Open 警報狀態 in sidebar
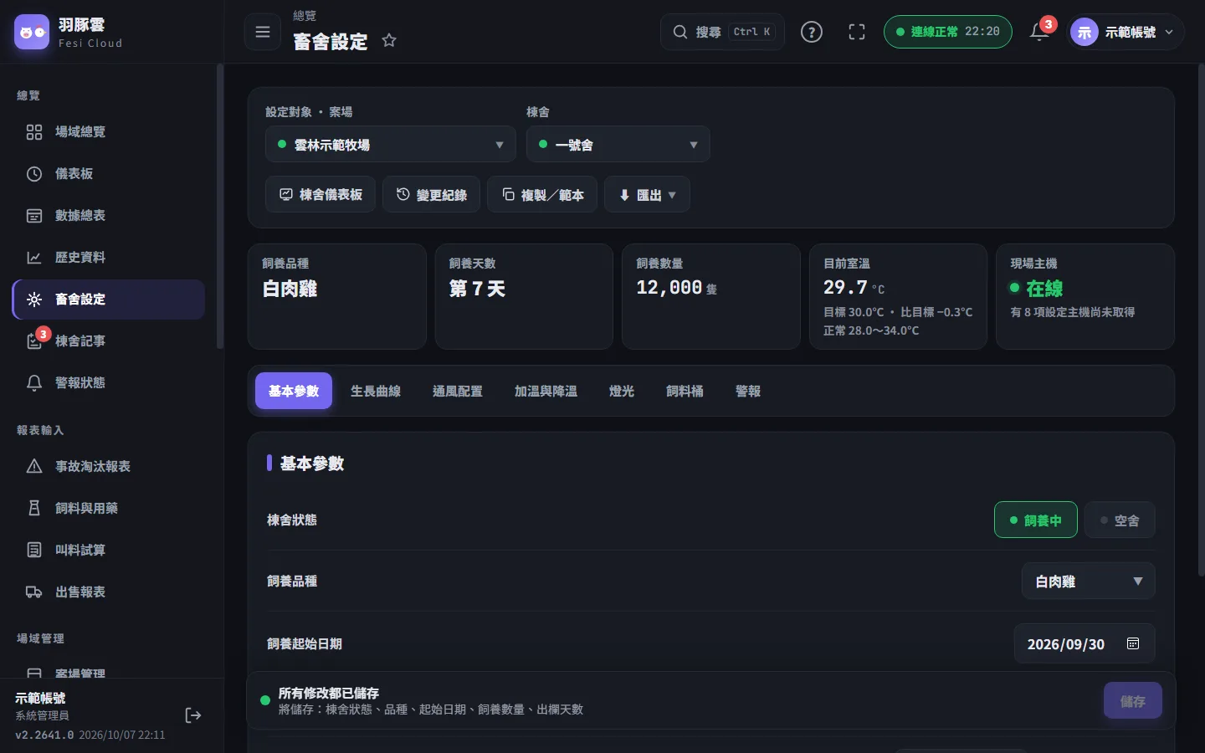Screen dimensions: 1205x753 coord(109,383)
